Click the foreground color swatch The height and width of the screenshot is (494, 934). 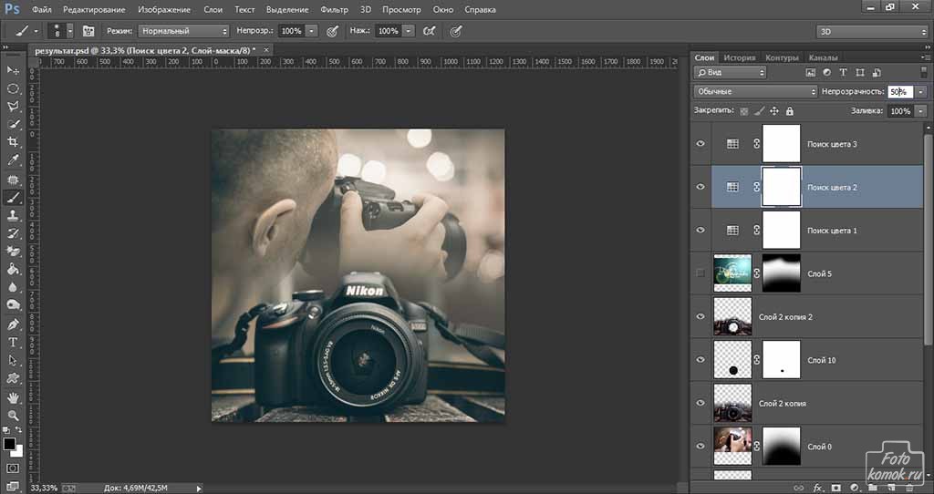(x=9, y=444)
